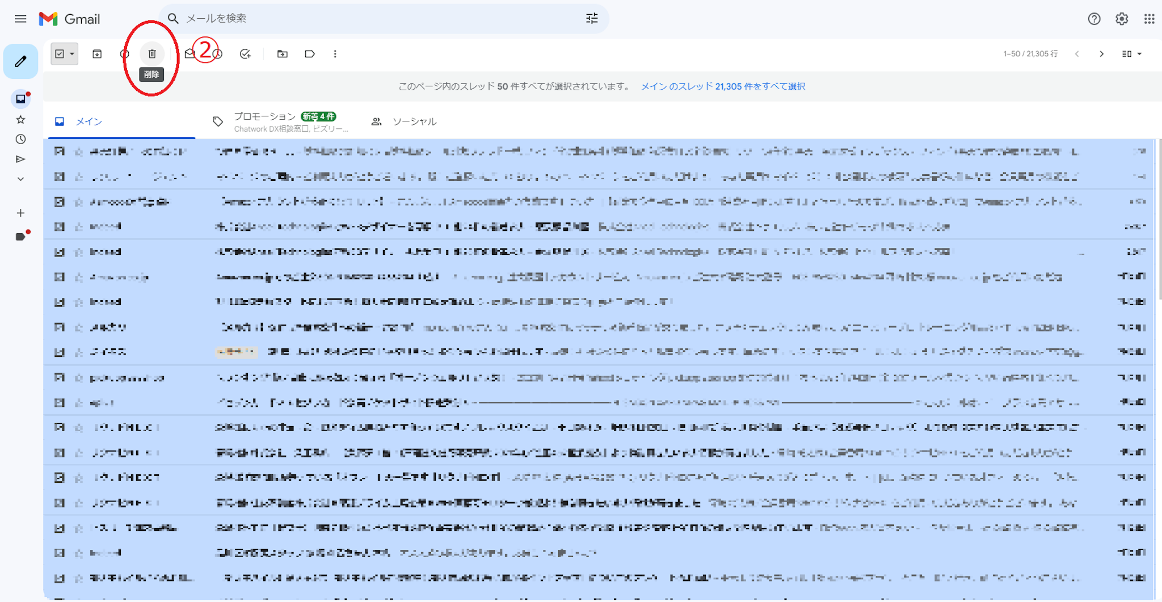Screen dimensions: 1162x602
Task: Open Snoozed clock icon in the sidebar
Action: tap(21, 139)
